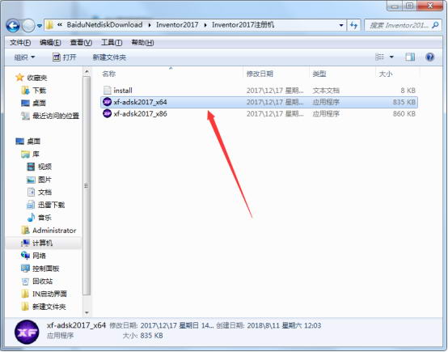Open the 视频 library

coord(44,167)
